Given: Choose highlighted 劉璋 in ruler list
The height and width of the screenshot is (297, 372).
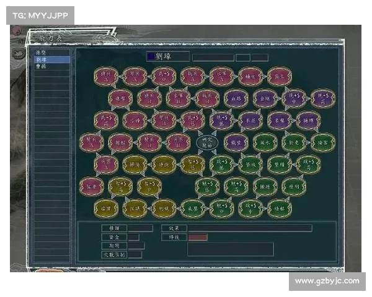Looking at the screenshot, I should pyautogui.click(x=52, y=59).
